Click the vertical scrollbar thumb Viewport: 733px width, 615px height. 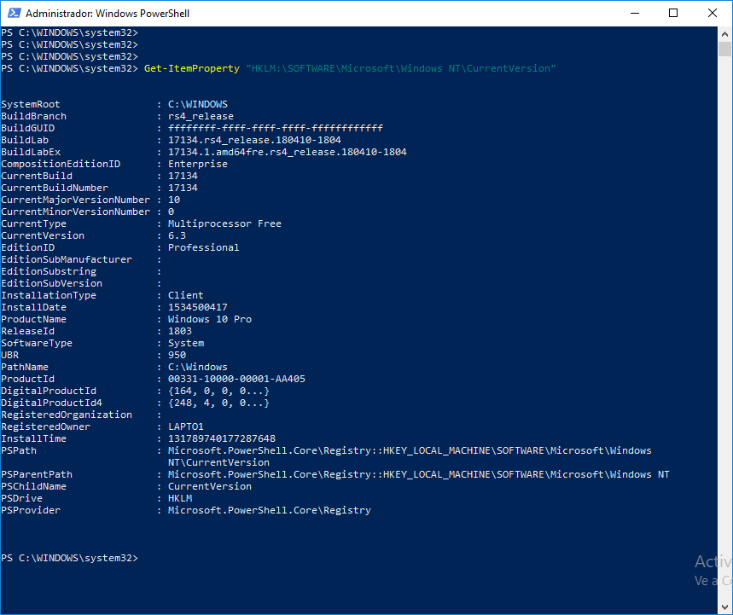click(725, 49)
